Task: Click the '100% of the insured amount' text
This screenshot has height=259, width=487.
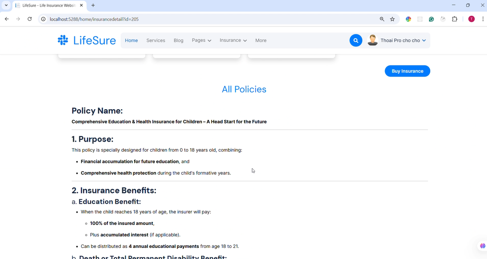Action: pos(122,223)
